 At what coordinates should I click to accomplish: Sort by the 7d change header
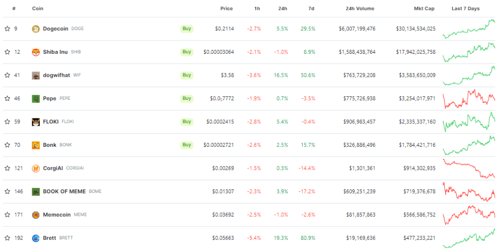[311, 9]
